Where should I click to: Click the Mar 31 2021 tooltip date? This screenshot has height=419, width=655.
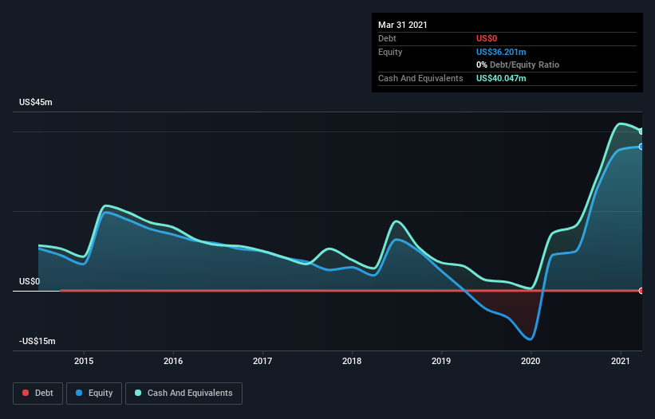[403, 25]
